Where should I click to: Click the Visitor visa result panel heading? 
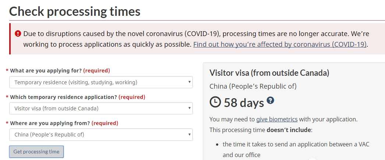click(269, 73)
